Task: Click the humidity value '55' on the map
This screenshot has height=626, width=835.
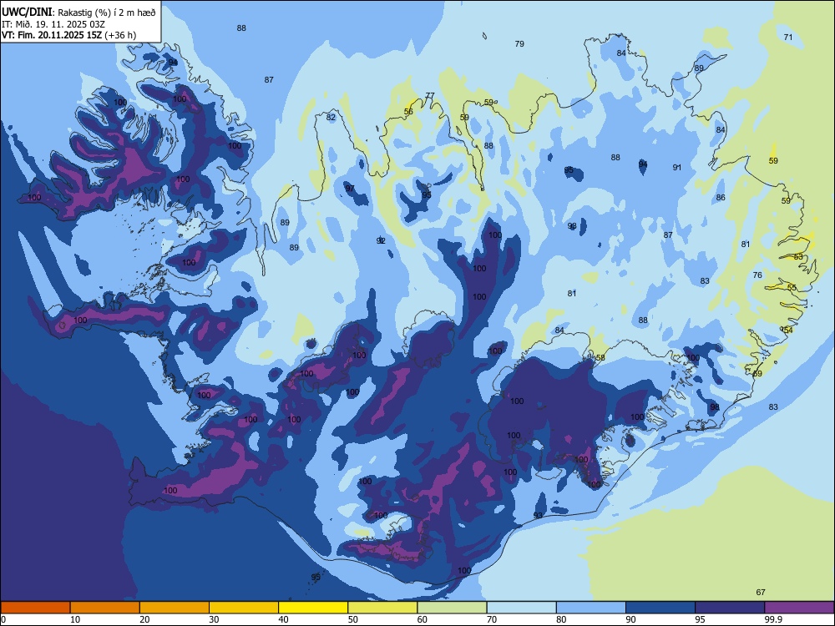Action: point(792,287)
